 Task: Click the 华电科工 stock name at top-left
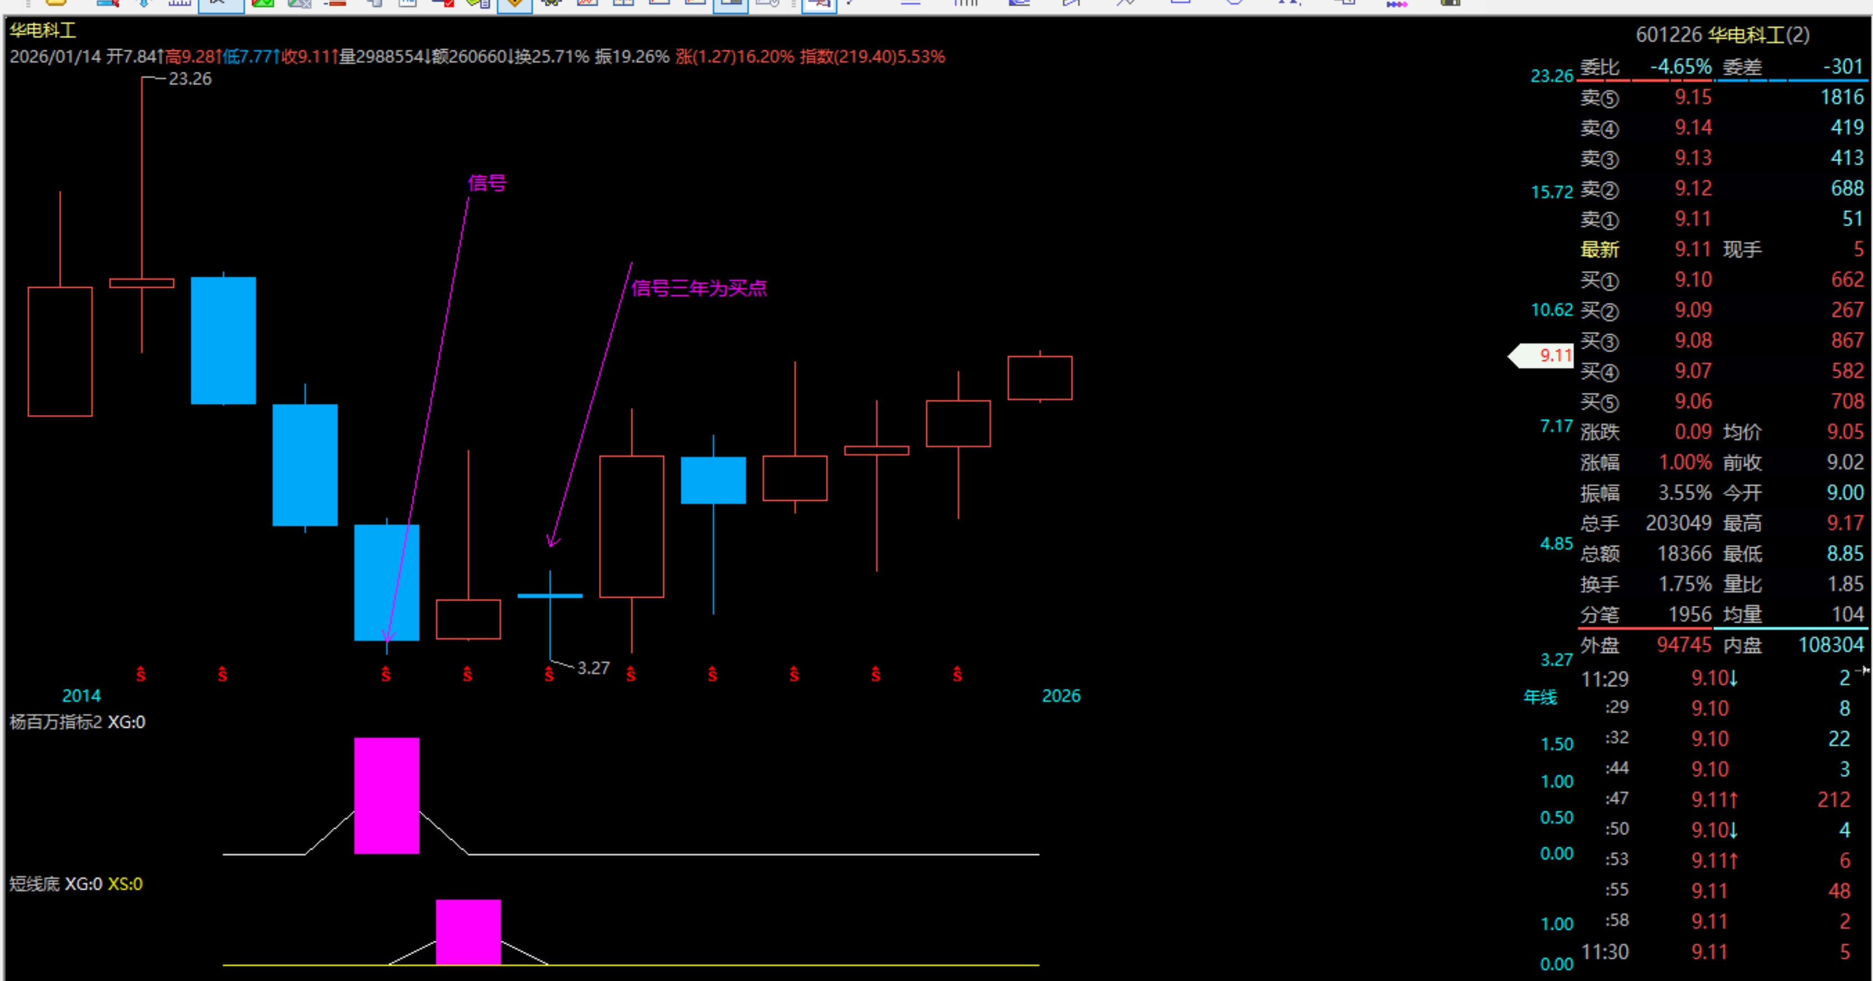tap(42, 30)
